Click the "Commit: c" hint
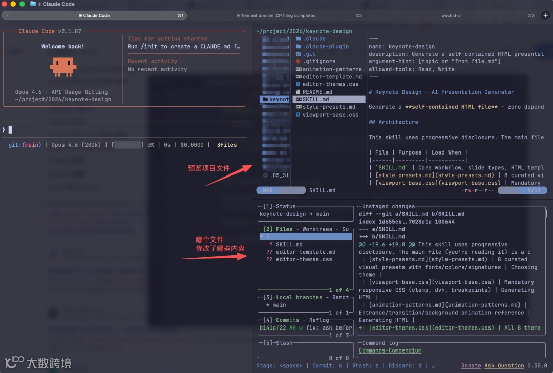 pos(327,366)
